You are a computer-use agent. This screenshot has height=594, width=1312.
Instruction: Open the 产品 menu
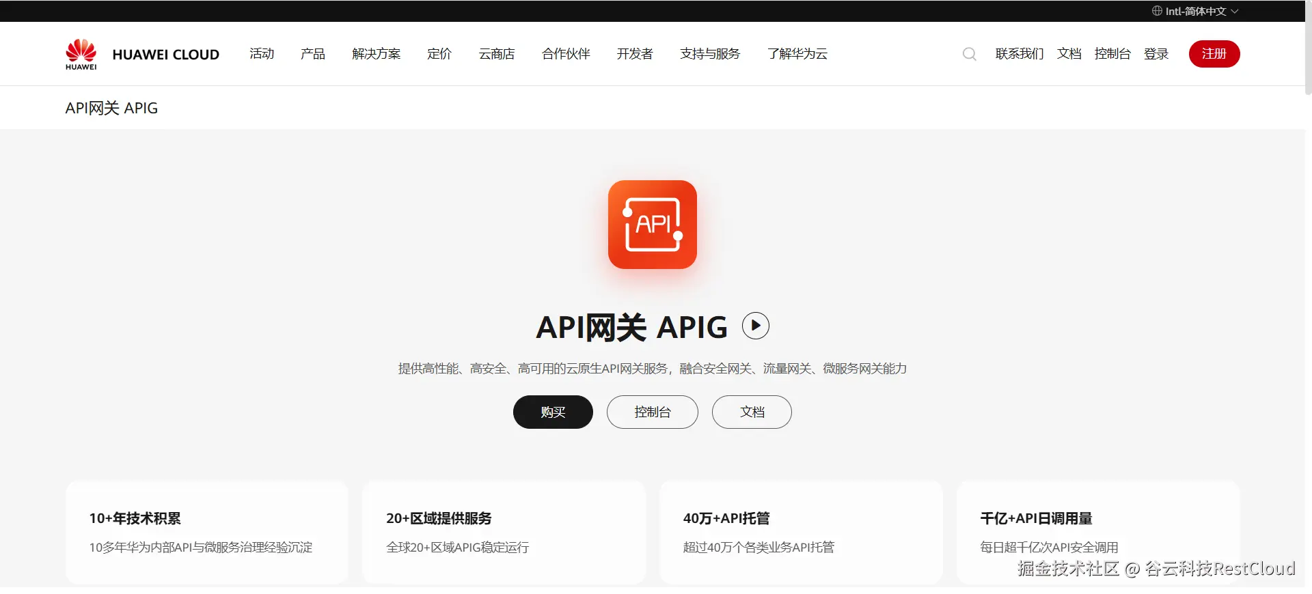tap(313, 54)
